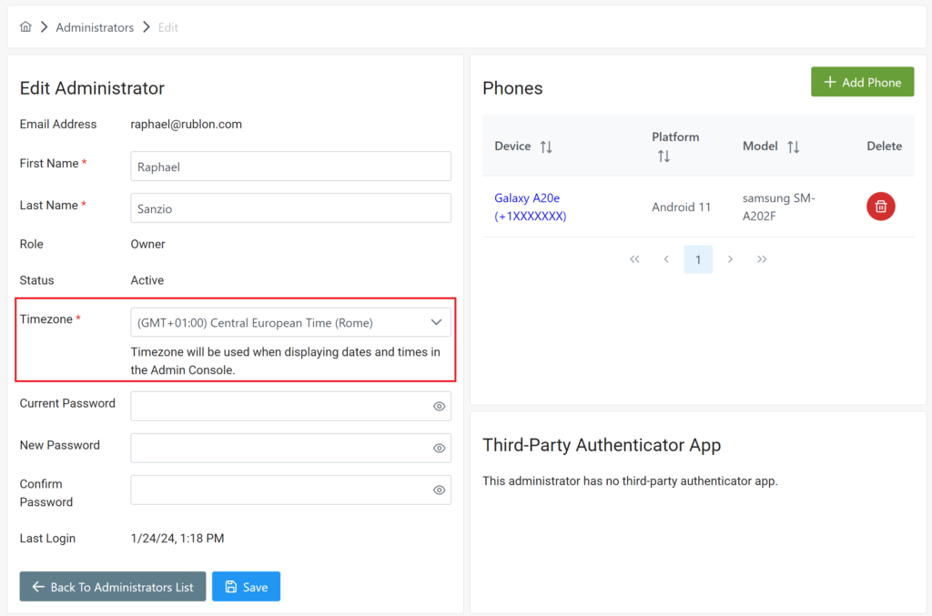Open the Timezone dropdown
The height and width of the screenshot is (616, 932).
(436, 321)
